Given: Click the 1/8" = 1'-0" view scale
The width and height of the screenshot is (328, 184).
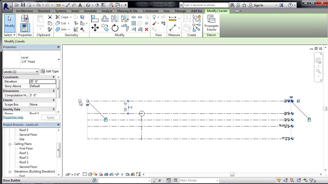Looking at the screenshot, I should [x=73, y=174].
